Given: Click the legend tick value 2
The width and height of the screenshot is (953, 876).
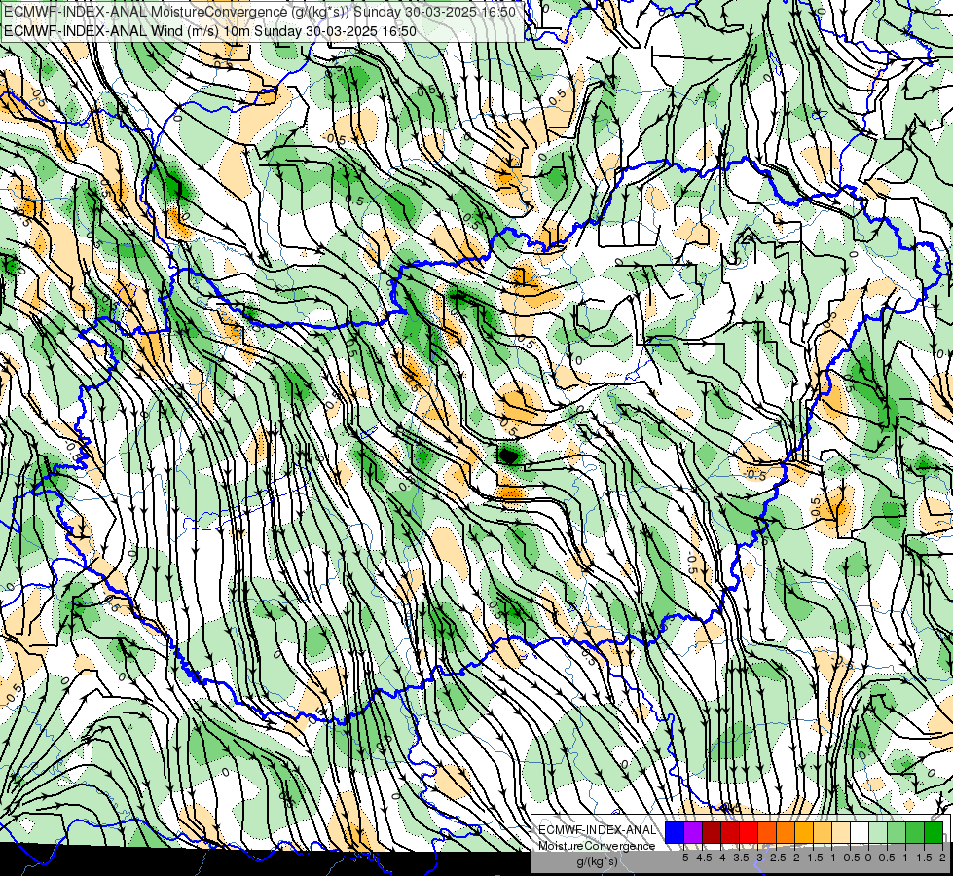Looking at the screenshot, I should (x=943, y=858).
